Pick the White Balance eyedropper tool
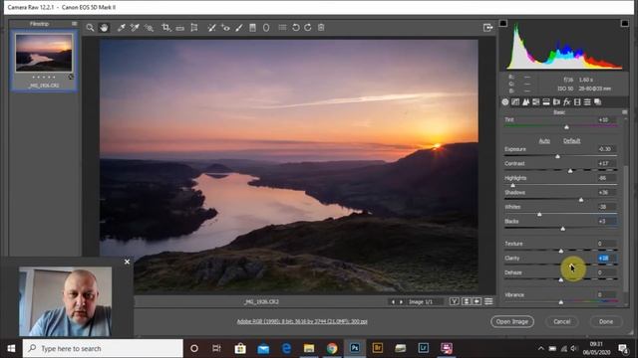This screenshot has width=638, height=358. pyautogui.click(x=121, y=28)
